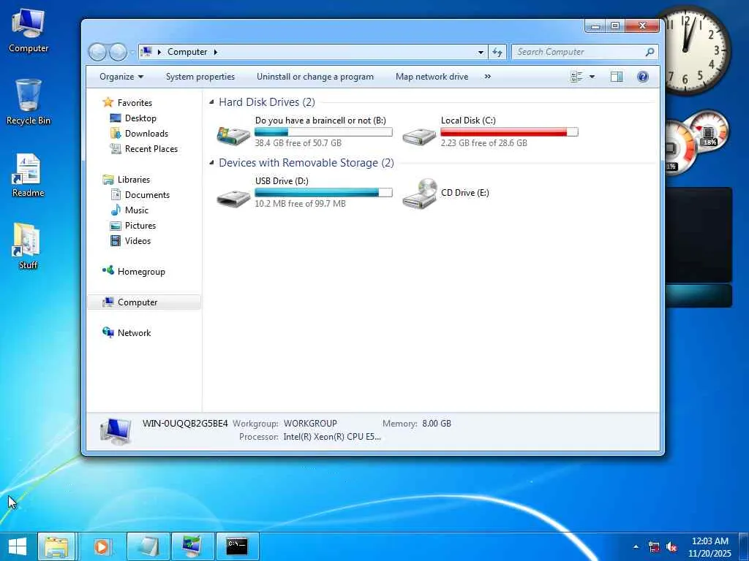The height and width of the screenshot is (561, 749).
Task: Show hidden tray icons arrow
Action: (x=636, y=546)
